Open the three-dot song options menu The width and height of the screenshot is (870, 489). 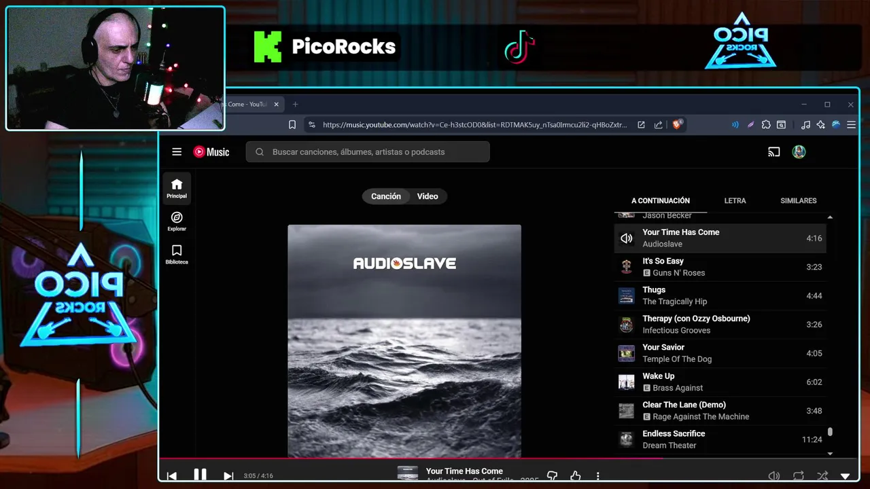pos(598,476)
